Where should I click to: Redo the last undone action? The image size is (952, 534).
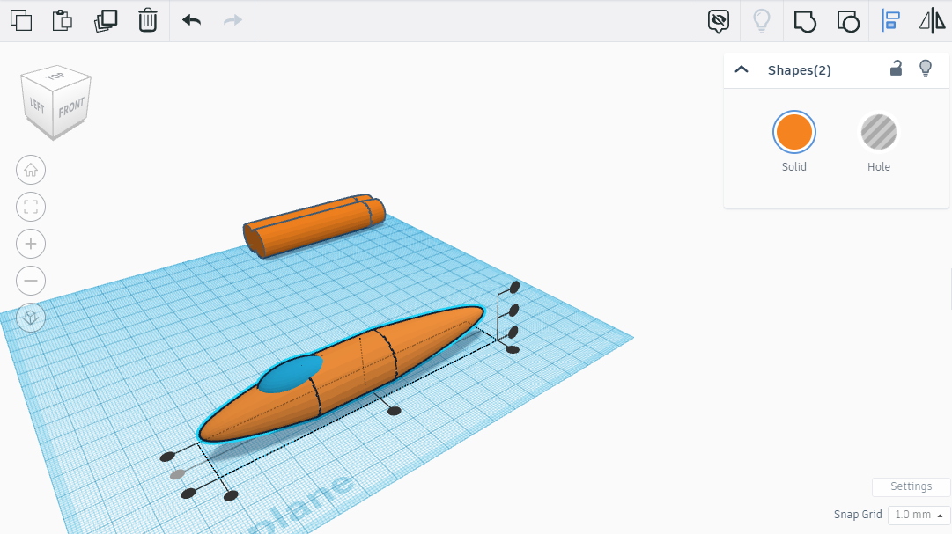click(232, 20)
